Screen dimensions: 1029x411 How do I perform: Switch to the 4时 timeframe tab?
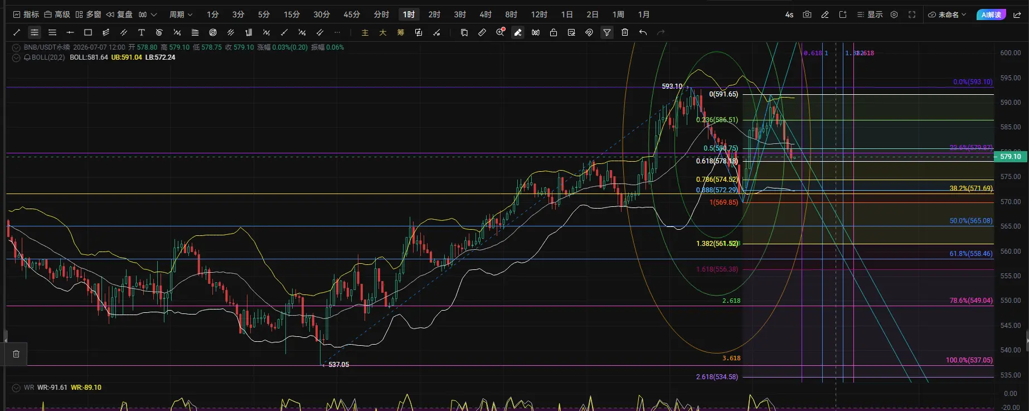486,14
